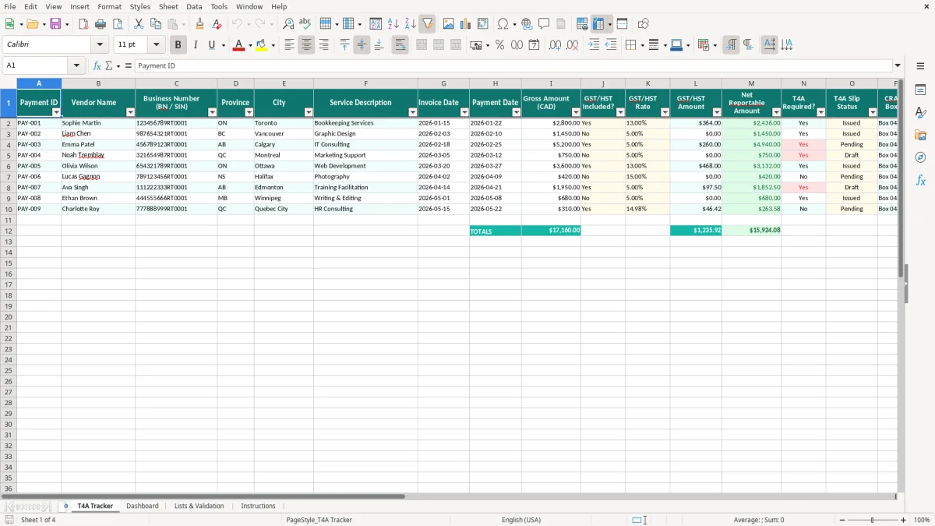Open the Format menu
Screen dimensions: 935x526
(110, 6)
